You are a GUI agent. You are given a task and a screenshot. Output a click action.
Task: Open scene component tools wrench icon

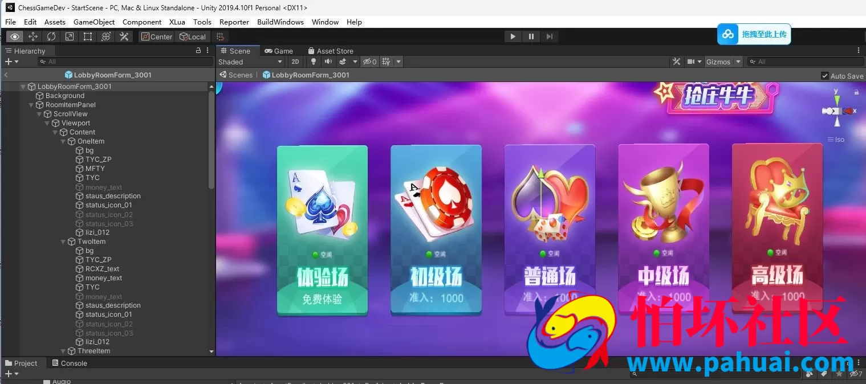pyautogui.click(x=677, y=62)
